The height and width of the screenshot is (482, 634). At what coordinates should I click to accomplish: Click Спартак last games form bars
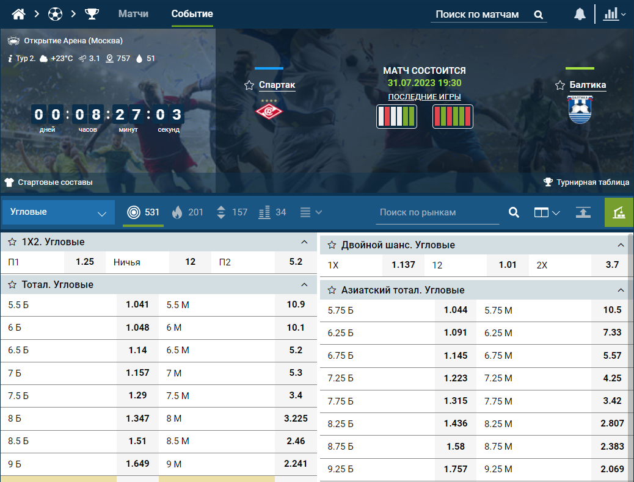pos(396,117)
